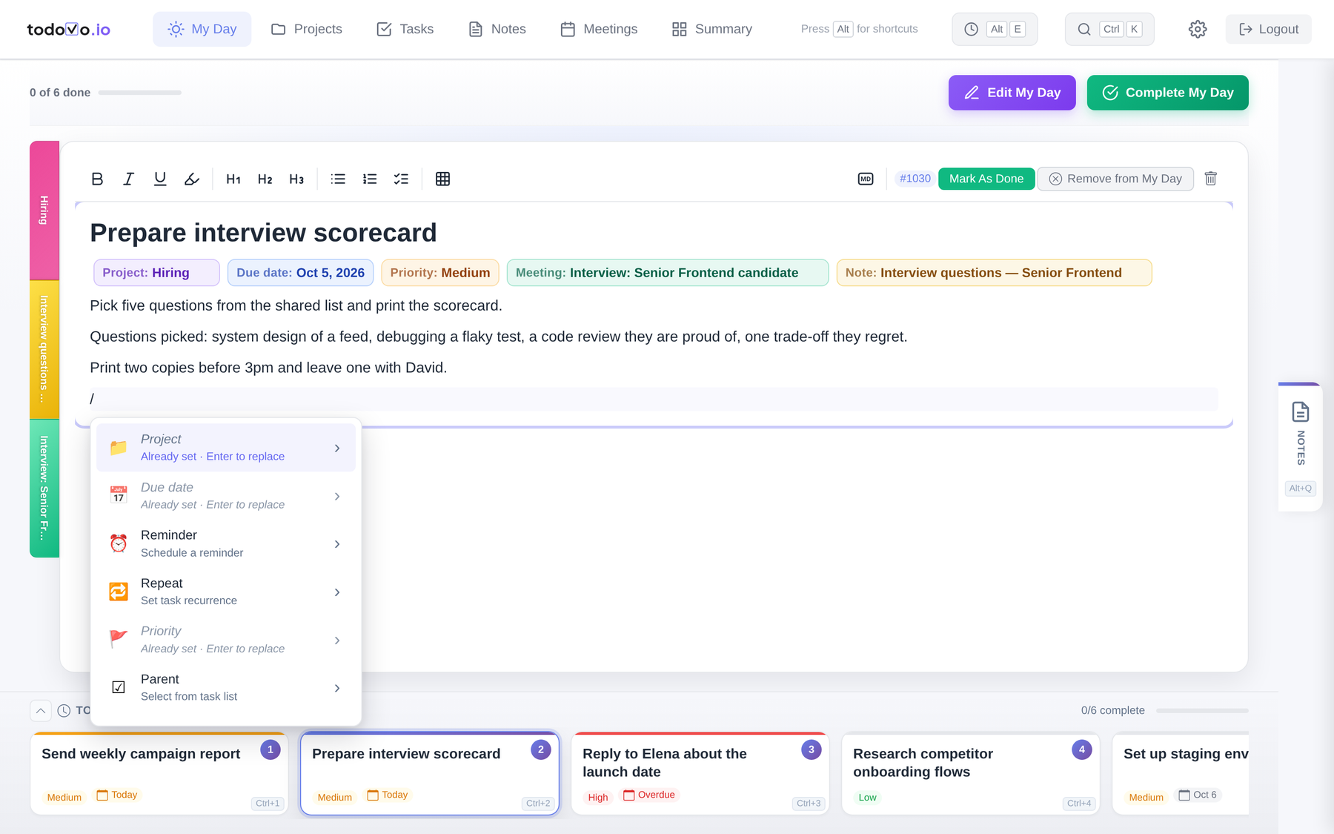Open Repeat recurrence submenu
The width and height of the screenshot is (1334, 834).
tap(226, 592)
